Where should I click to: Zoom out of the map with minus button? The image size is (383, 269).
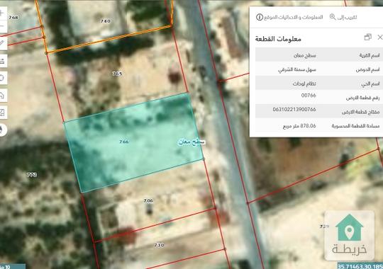point(2,26)
